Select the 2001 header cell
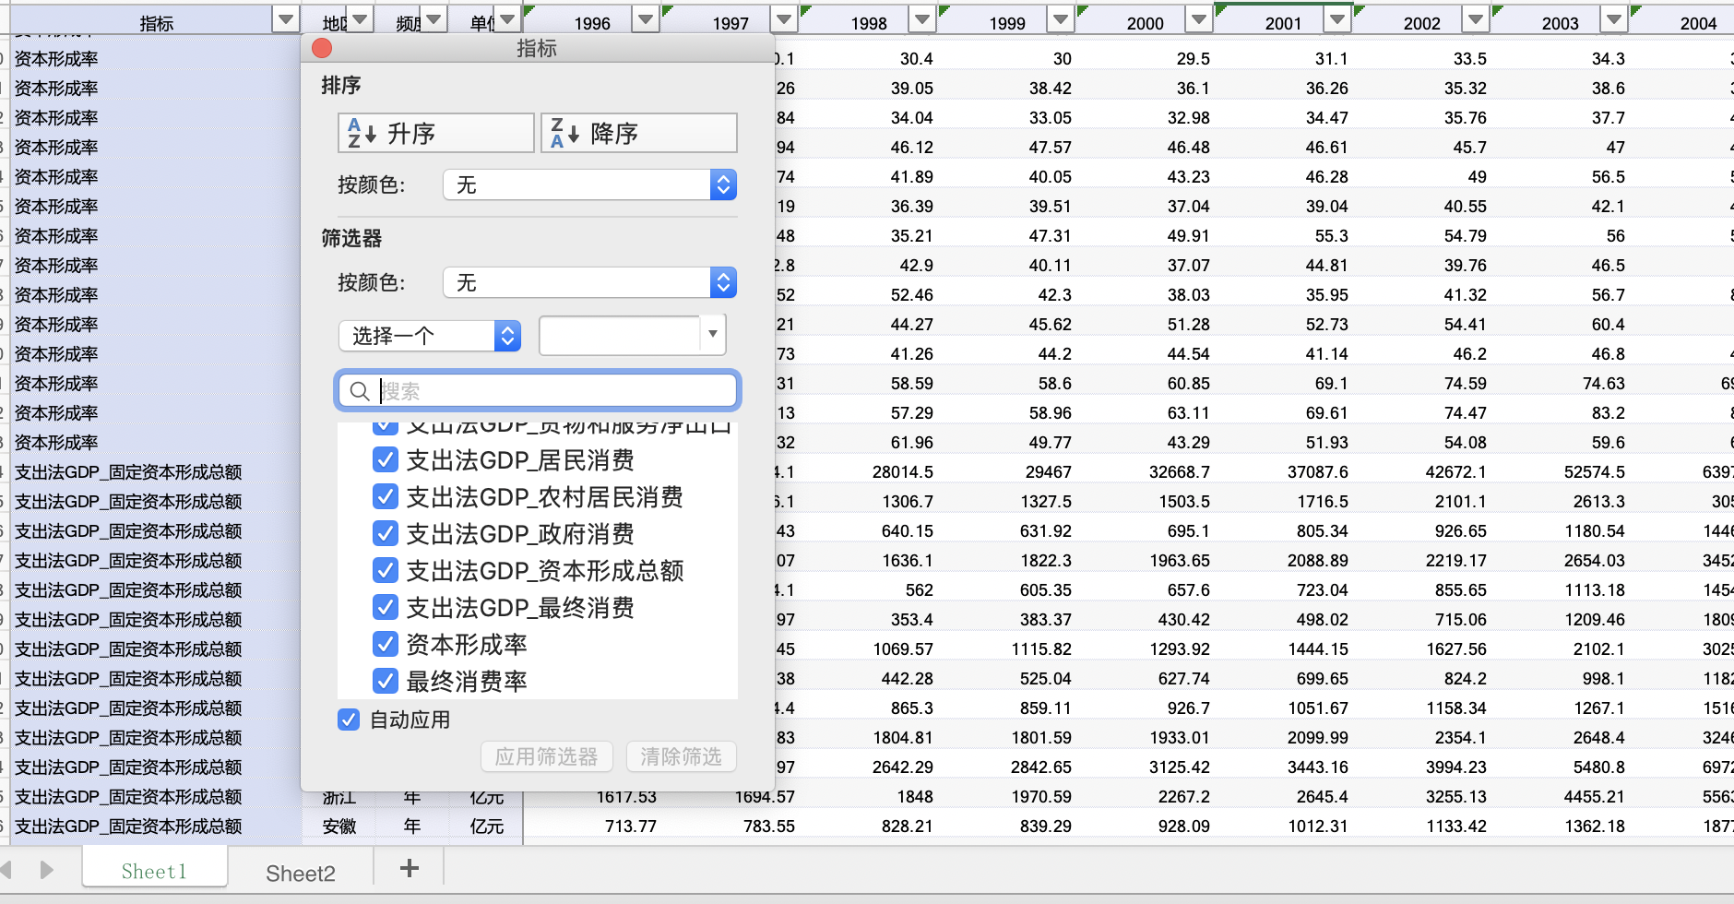The image size is (1734, 904). [x=1284, y=22]
